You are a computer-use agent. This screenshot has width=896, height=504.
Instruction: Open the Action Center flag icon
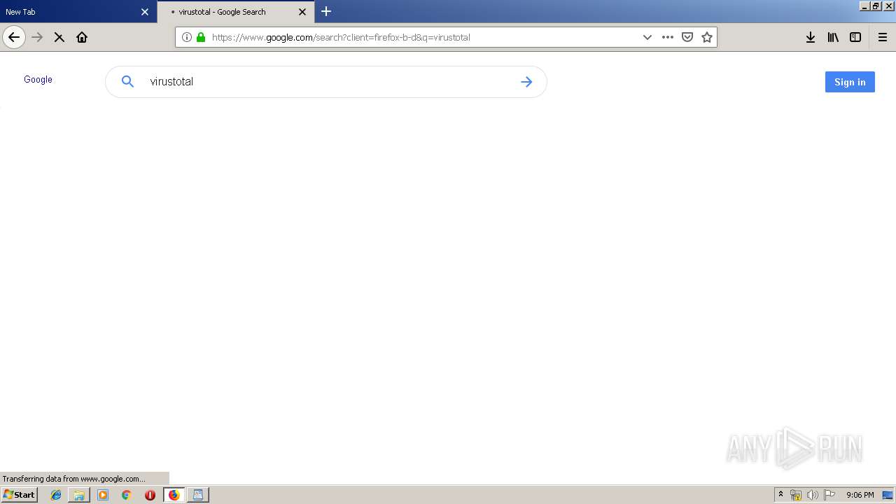[x=829, y=495]
